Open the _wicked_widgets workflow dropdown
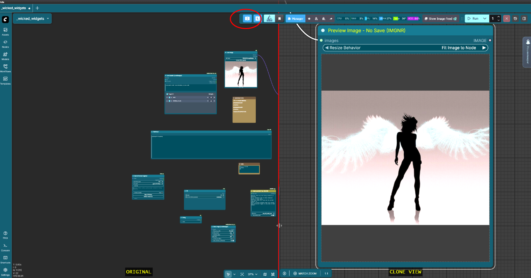The image size is (531, 278). [32, 19]
